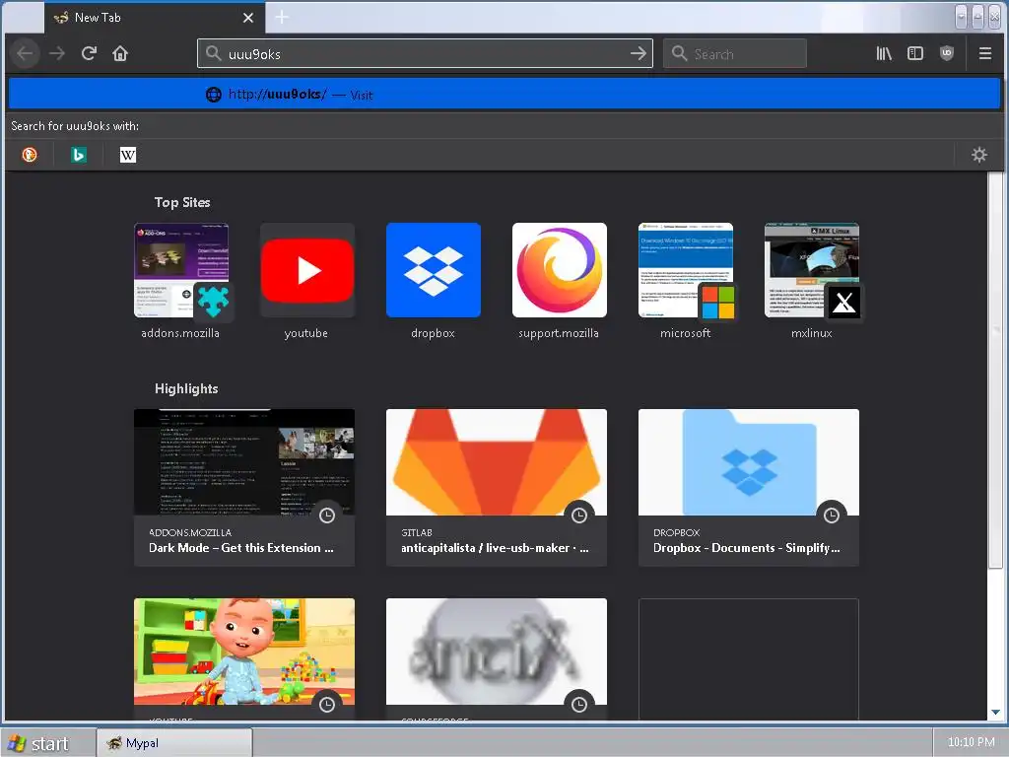Click the history clock icon on antiX card
The width and height of the screenshot is (1009, 757).
coord(579,704)
